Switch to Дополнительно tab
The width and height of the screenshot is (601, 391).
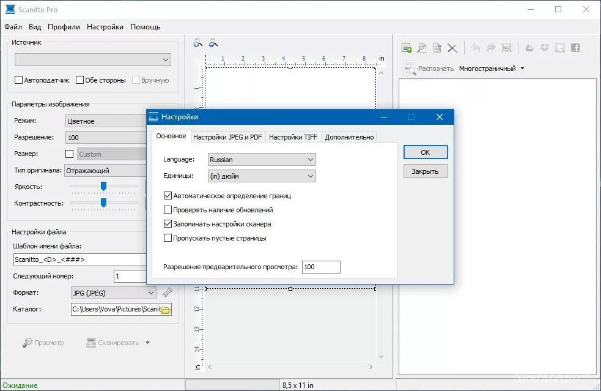(x=349, y=137)
